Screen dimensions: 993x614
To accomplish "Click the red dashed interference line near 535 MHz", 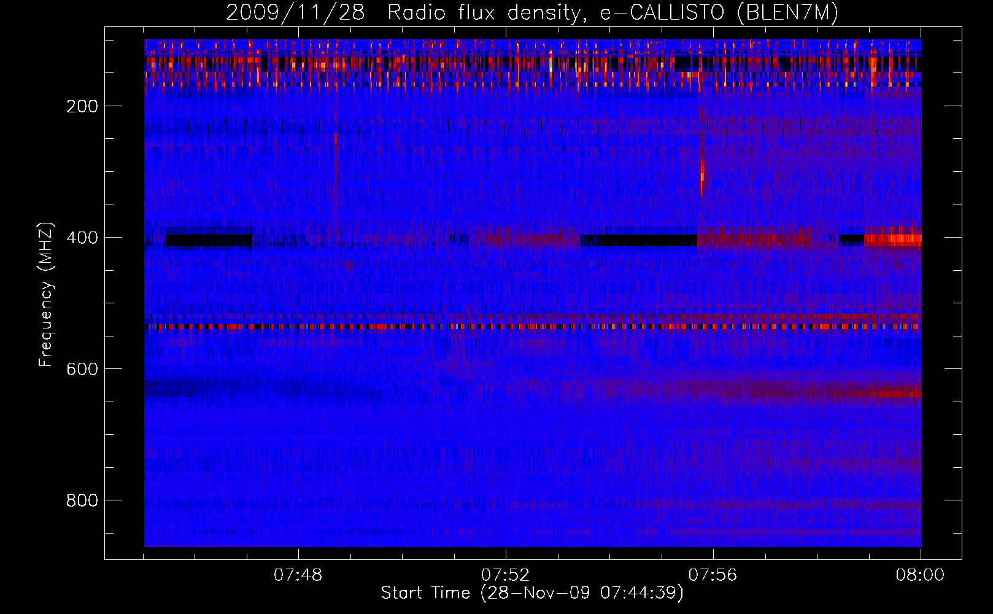I will click(x=533, y=327).
